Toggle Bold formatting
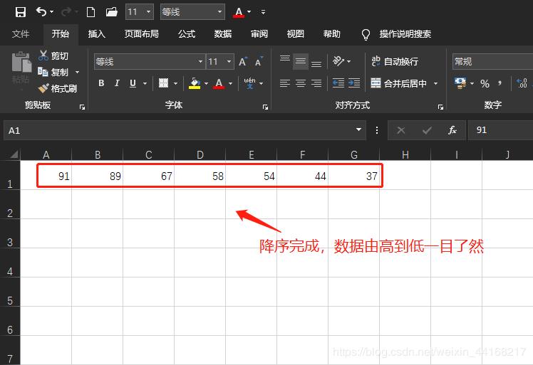Screen dimensions: 533x365 [101, 83]
